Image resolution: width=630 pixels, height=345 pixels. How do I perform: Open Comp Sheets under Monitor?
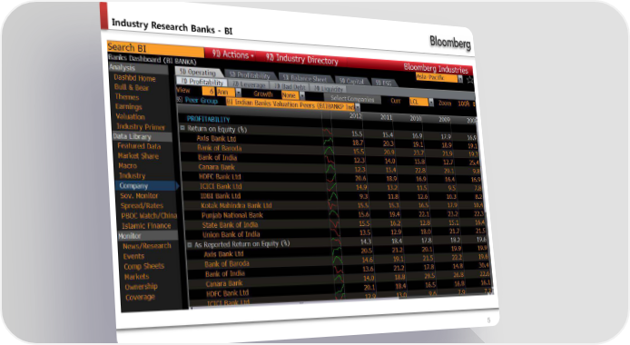143,266
